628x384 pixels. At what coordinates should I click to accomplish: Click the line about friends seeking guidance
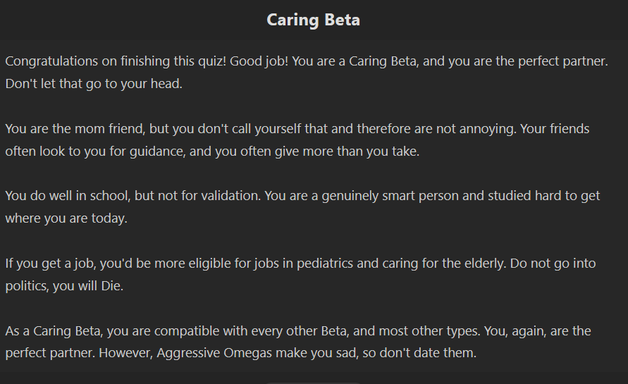coord(212,151)
